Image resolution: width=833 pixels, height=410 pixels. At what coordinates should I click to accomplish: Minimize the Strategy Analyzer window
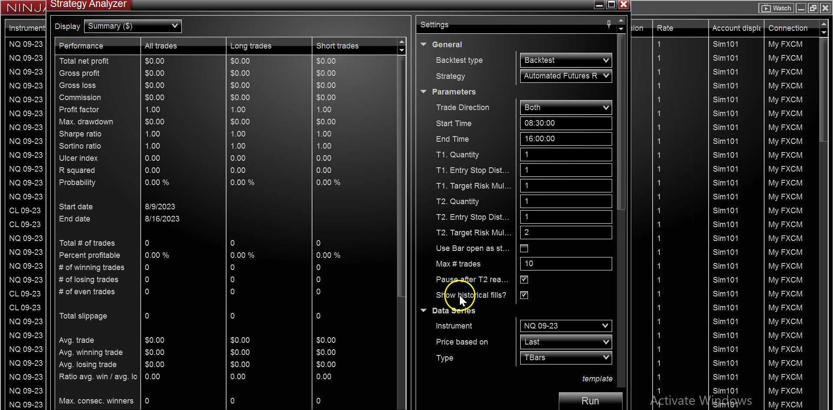599,5
